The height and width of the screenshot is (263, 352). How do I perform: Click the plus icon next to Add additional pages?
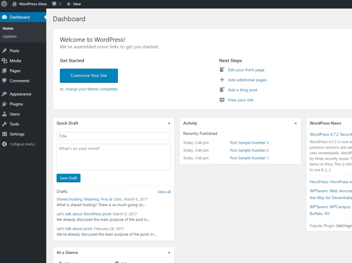(222, 80)
